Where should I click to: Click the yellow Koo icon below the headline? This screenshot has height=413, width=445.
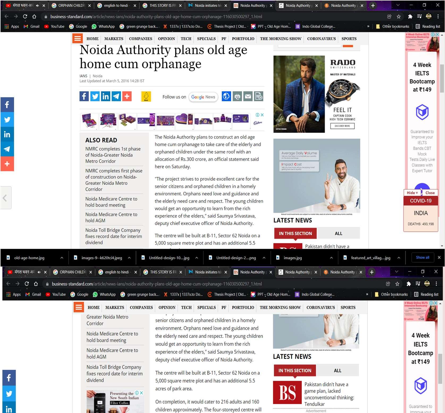146,96
